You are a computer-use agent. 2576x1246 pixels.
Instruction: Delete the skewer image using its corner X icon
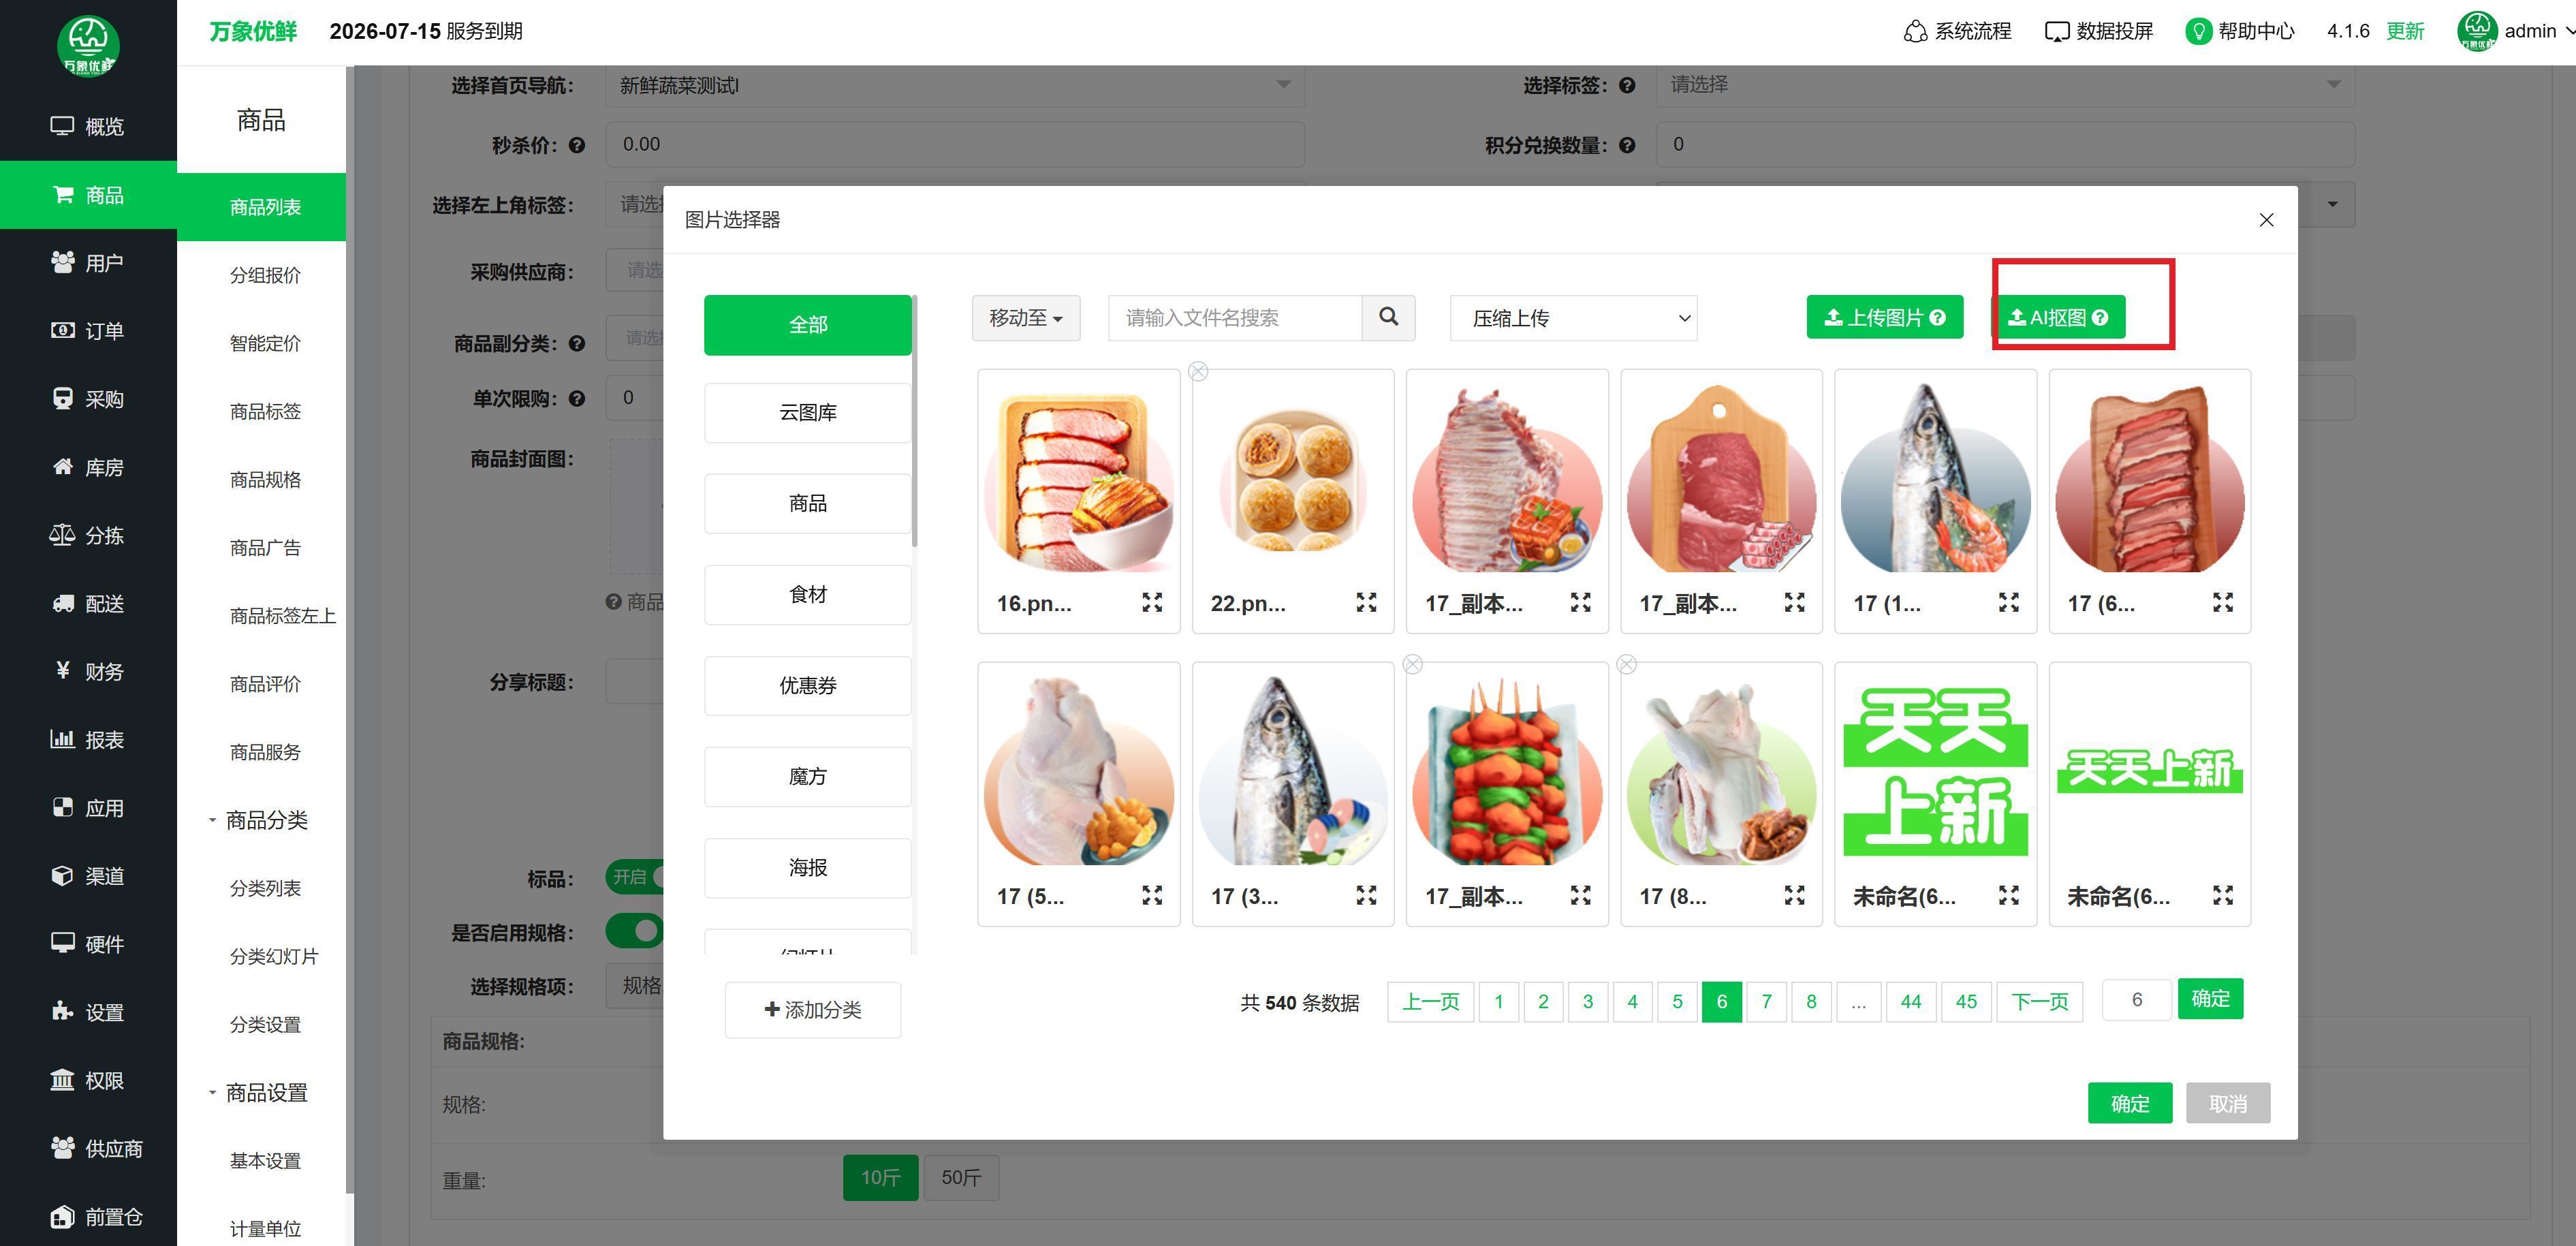[x=1412, y=665]
